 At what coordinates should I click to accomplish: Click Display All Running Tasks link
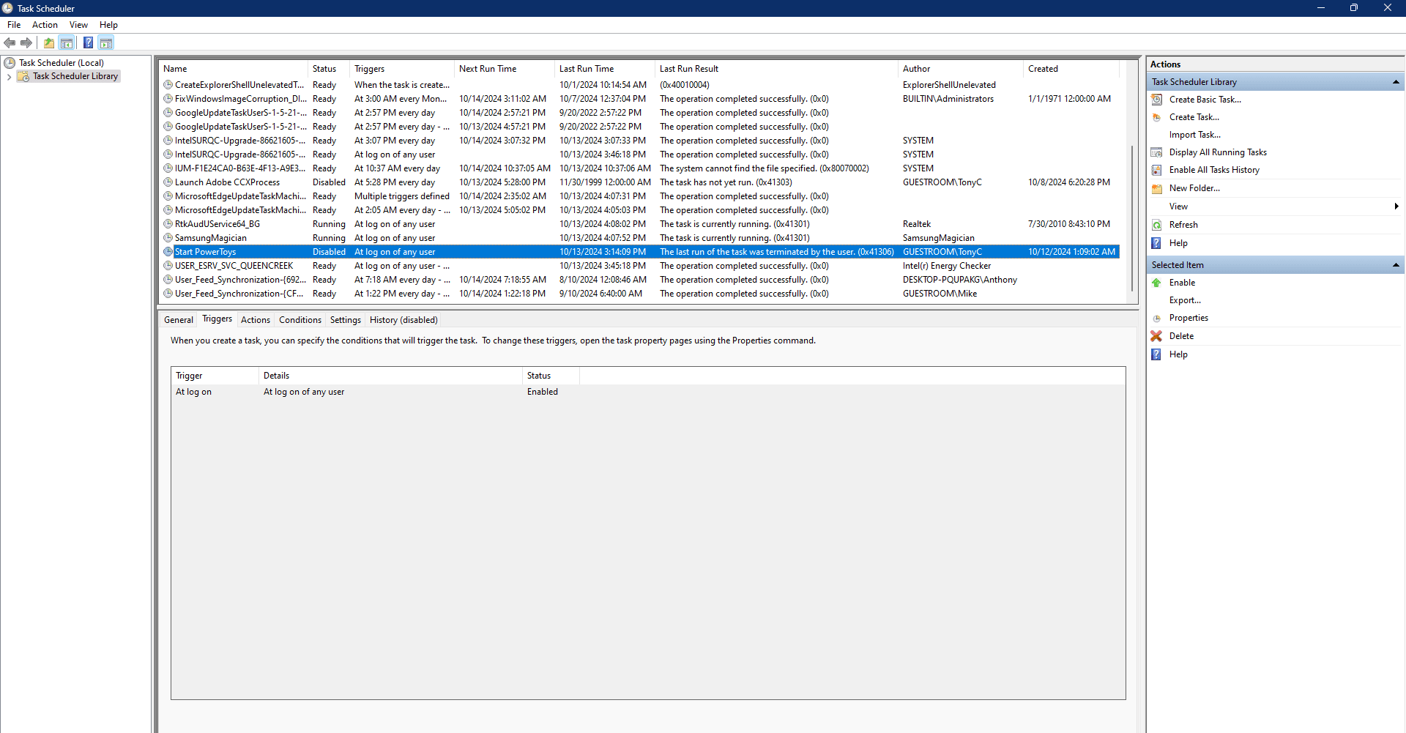tap(1218, 152)
